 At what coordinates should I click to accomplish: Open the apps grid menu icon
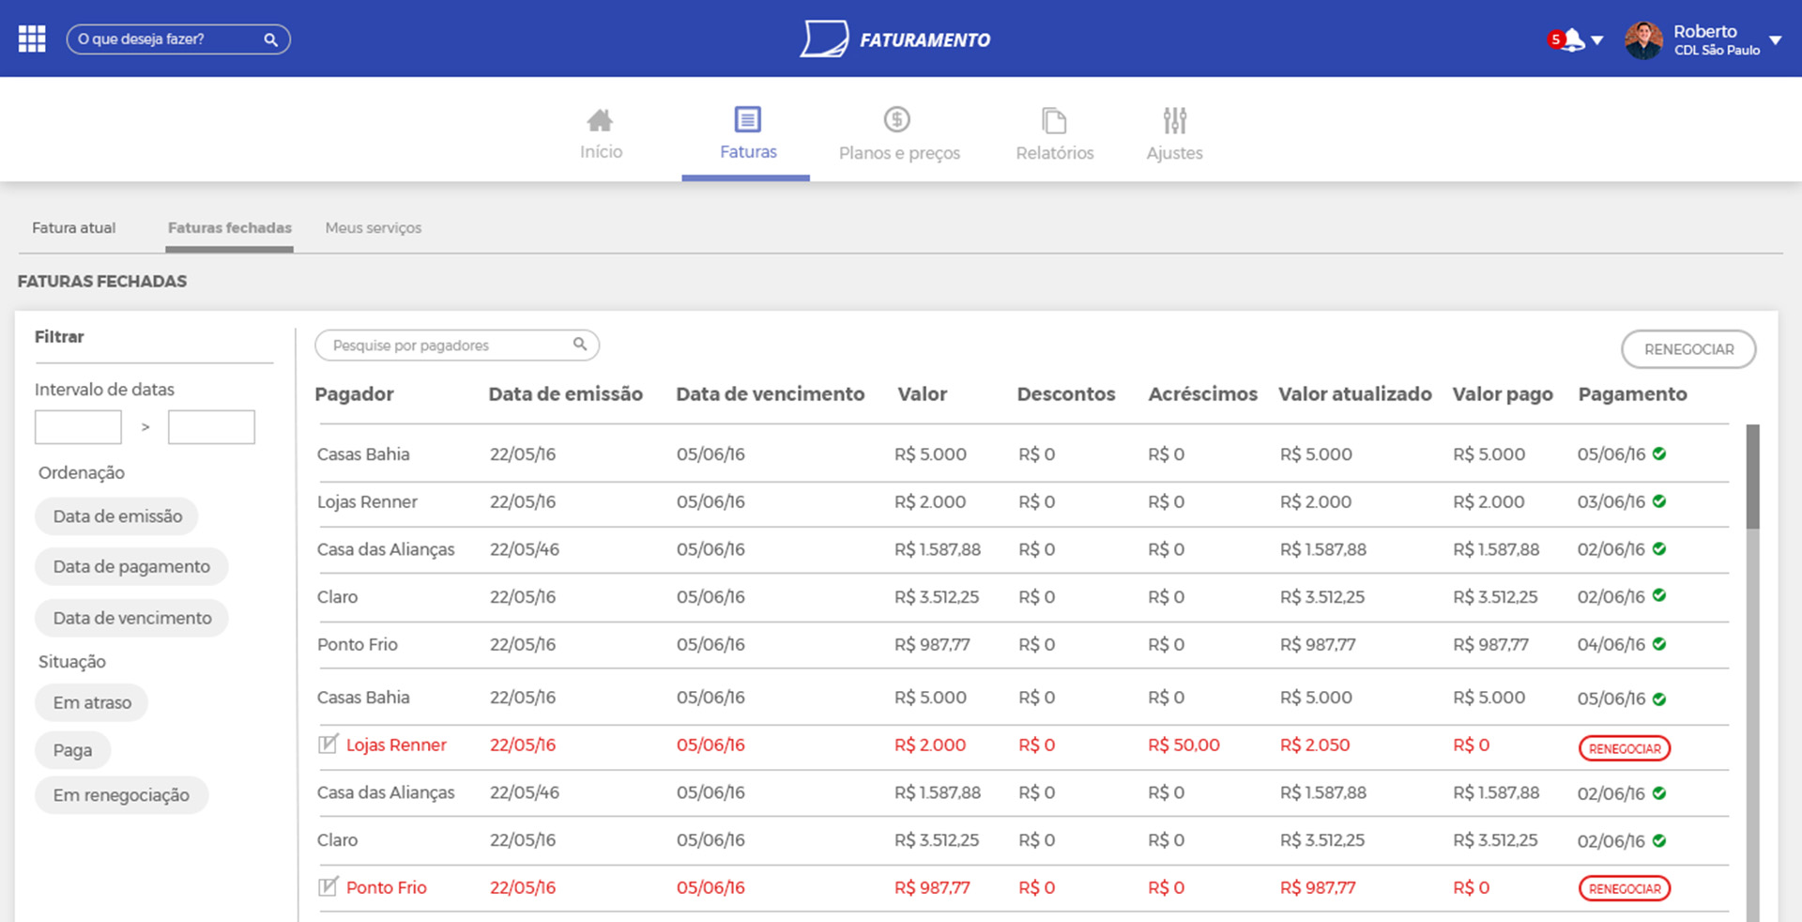32,38
